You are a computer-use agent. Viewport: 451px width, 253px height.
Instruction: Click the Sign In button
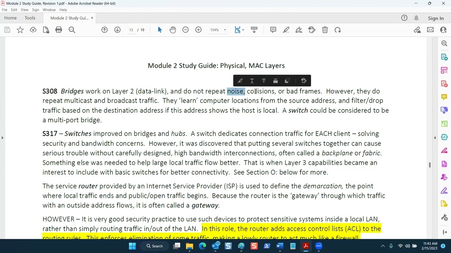point(436,18)
